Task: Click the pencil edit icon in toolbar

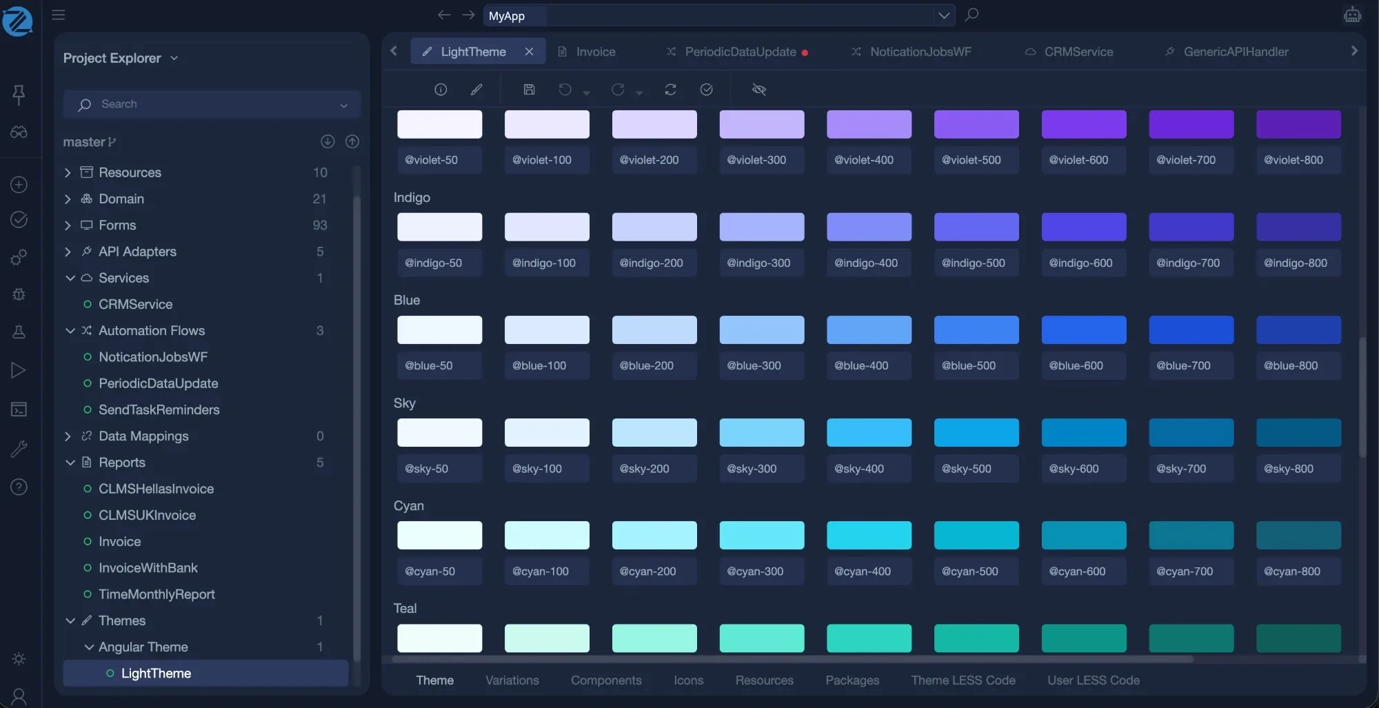Action: point(476,90)
